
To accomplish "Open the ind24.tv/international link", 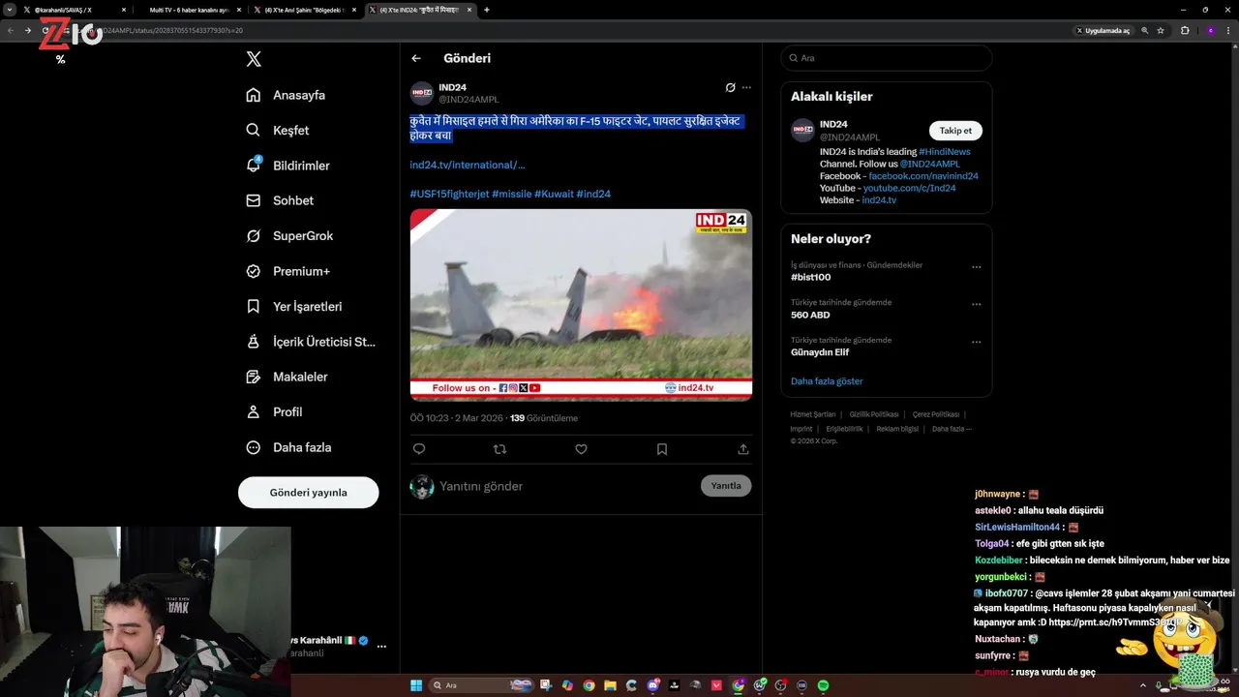I will [468, 165].
